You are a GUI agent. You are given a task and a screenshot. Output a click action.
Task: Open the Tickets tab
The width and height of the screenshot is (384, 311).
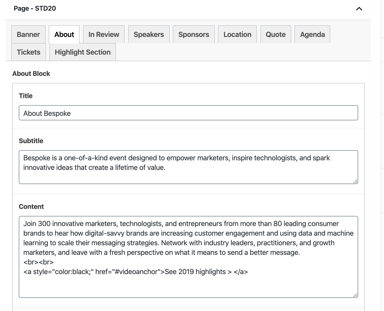tap(29, 52)
